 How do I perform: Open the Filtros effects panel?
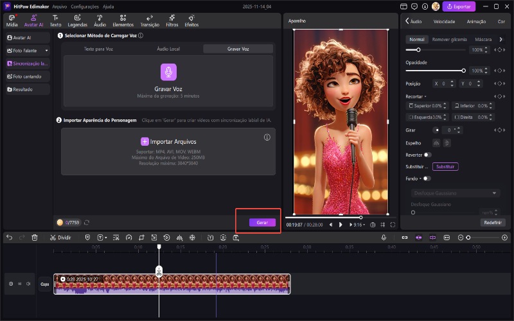pos(172,20)
